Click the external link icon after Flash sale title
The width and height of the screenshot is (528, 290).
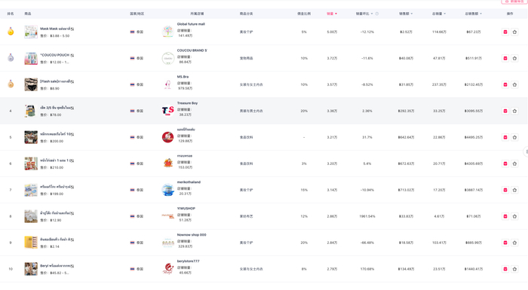72,81
